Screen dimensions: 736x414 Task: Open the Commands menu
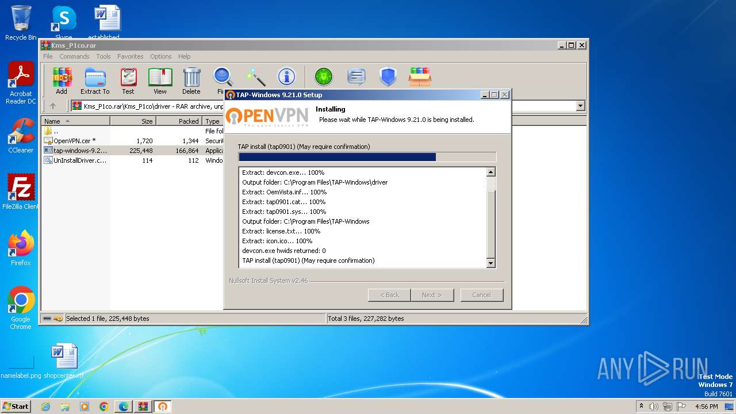[x=74, y=56]
